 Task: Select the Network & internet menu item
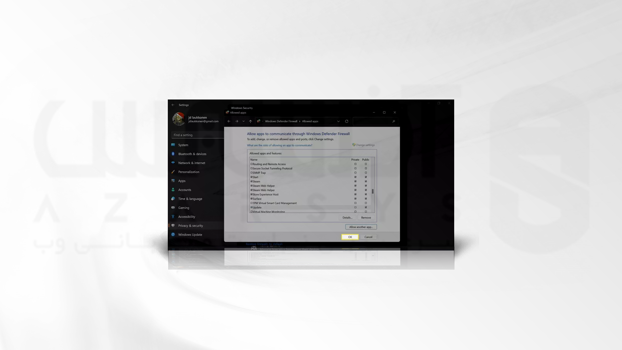pos(191,163)
